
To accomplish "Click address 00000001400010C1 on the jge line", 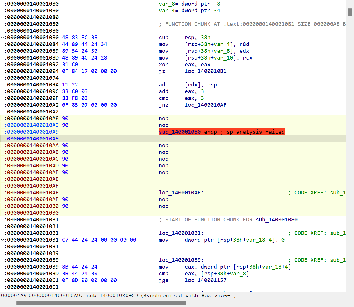I will point(33,280).
